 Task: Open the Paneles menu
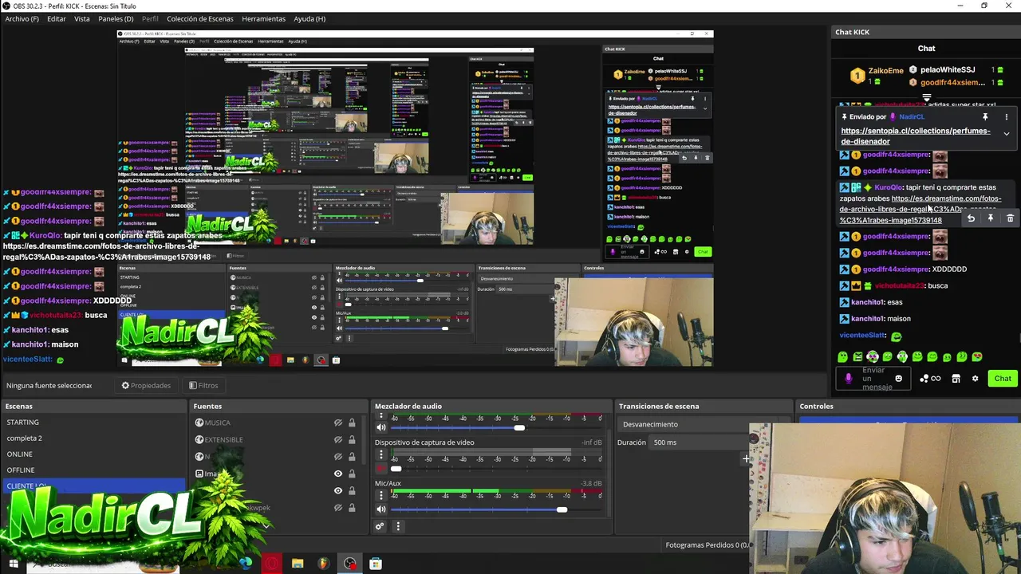116,18
